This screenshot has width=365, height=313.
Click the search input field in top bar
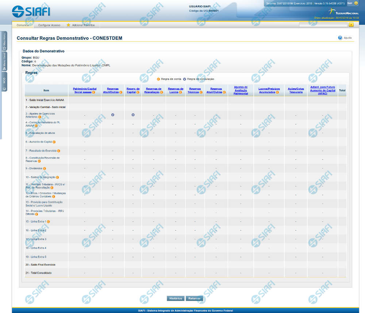coord(323,25)
